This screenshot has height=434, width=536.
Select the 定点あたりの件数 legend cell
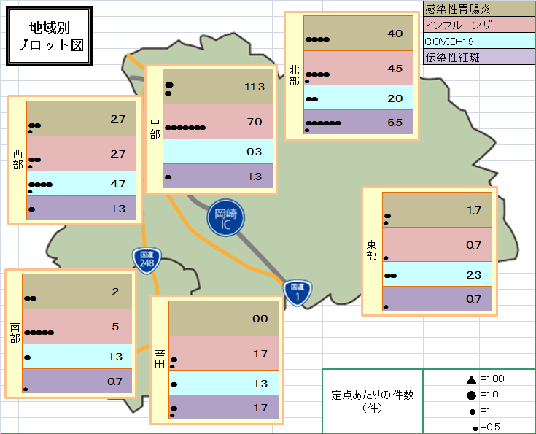(x=372, y=402)
